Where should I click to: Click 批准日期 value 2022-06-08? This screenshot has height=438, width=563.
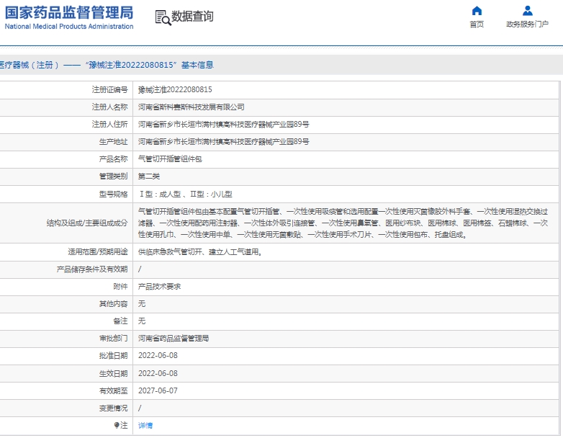[158, 355]
